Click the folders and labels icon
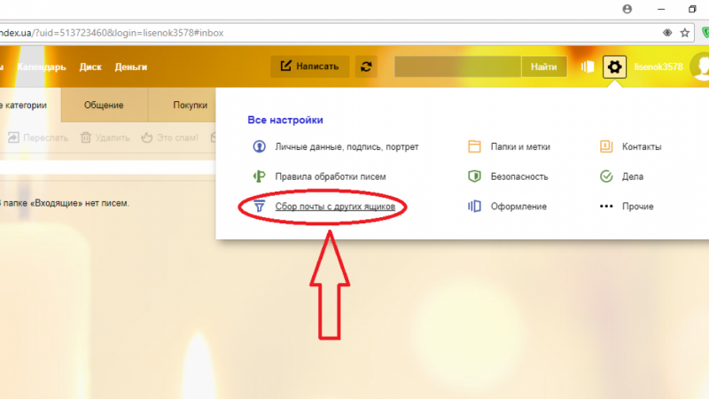Image resolution: width=709 pixels, height=399 pixels. (474, 146)
